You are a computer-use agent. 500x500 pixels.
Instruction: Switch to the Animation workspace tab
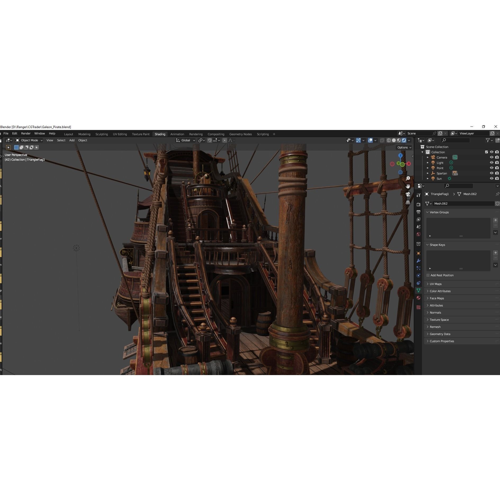[177, 134]
